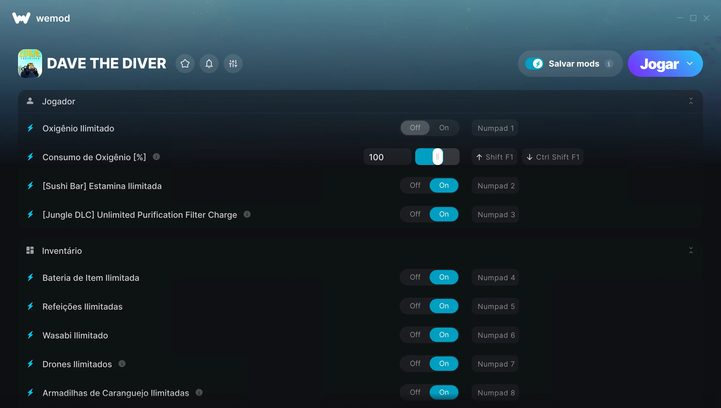This screenshot has height=408, width=721.
Task: Show info for Drones Ilimitados
Action: pyautogui.click(x=122, y=364)
